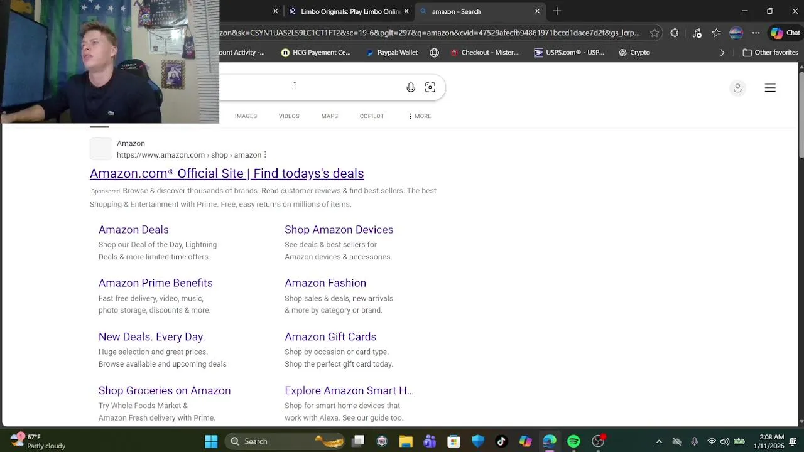This screenshot has width=804, height=452.
Task: Open the HCG Payement Ce... bookmark
Action: tap(316, 53)
